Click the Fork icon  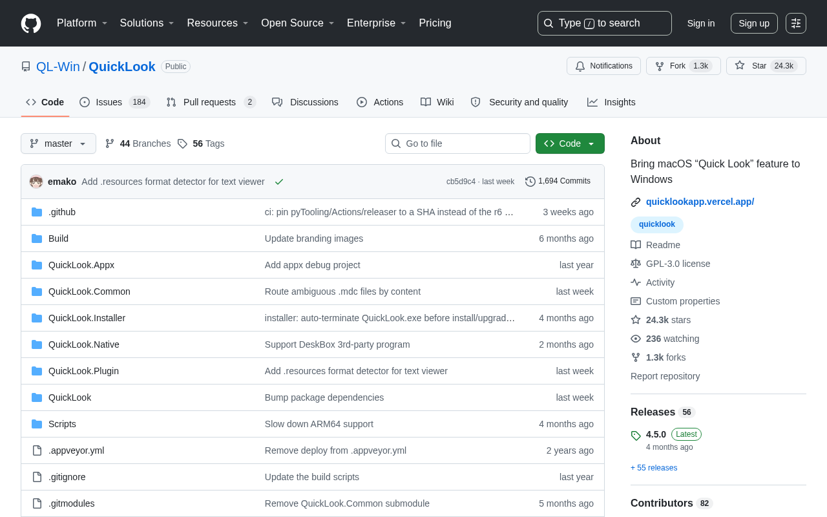pos(660,66)
